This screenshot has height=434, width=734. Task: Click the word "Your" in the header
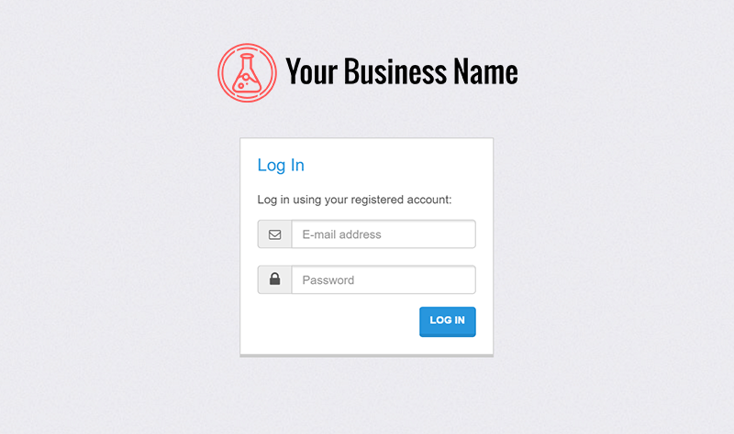tap(312, 71)
